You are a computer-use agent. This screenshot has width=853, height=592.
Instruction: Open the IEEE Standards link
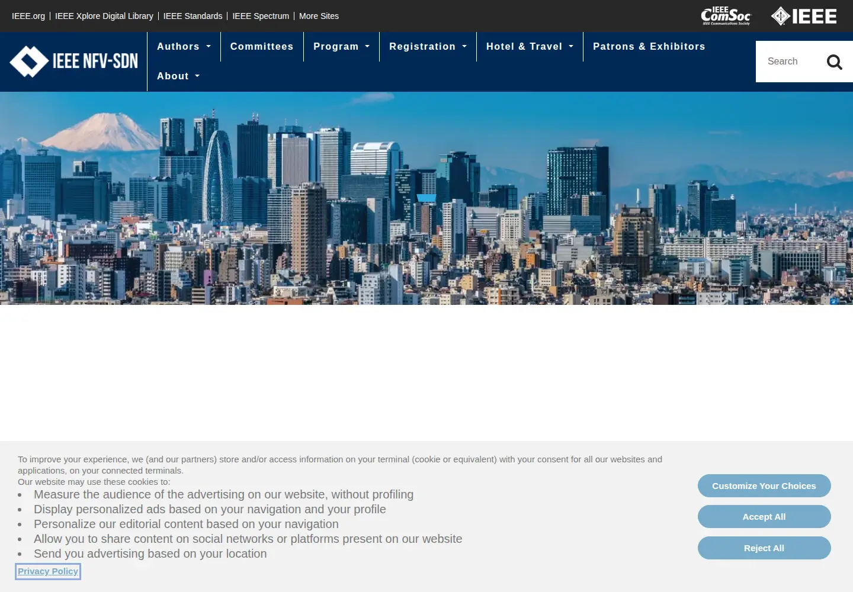click(x=193, y=16)
